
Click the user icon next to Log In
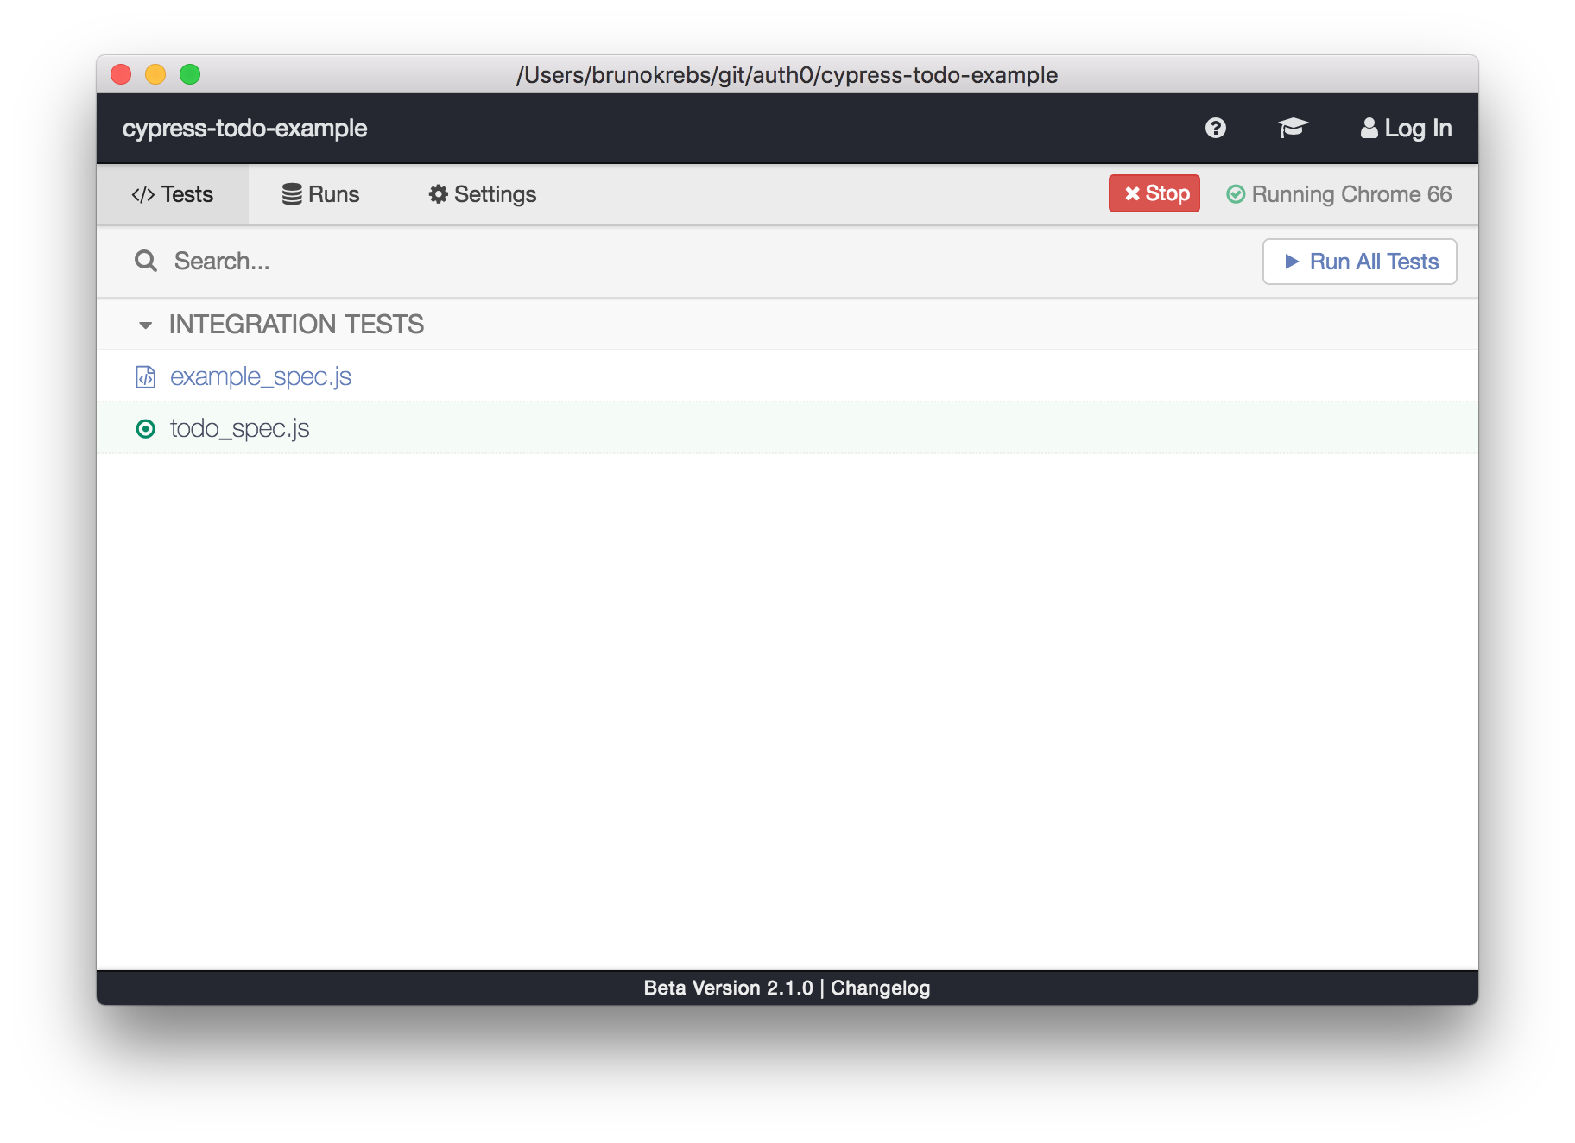click(1369, 127)
